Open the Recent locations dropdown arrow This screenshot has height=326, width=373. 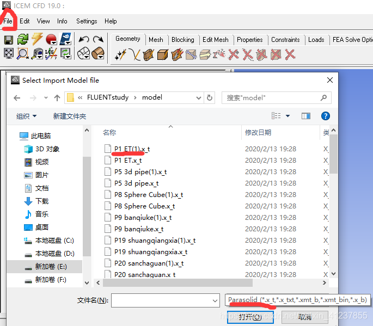tap(46, 98)
